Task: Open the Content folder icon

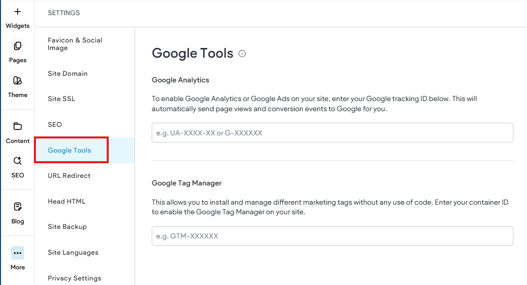Action: 18,126
